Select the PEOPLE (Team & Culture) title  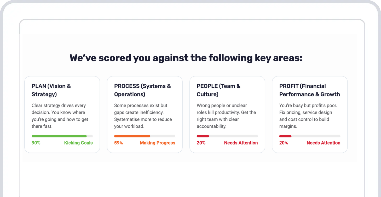pos(218,90)
